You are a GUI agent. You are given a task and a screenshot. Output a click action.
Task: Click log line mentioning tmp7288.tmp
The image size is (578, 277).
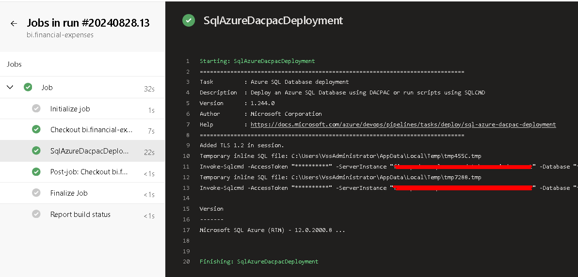pos(340,177)
